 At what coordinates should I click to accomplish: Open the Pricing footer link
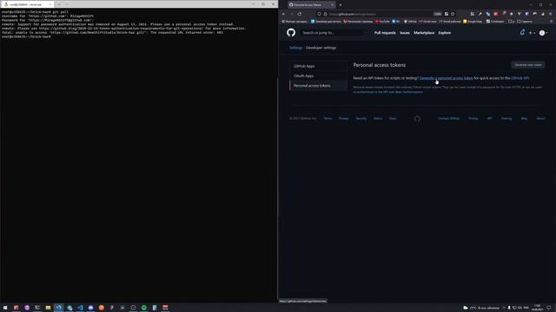[473, 119]
